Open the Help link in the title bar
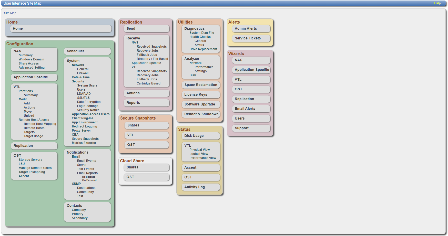 437,3
